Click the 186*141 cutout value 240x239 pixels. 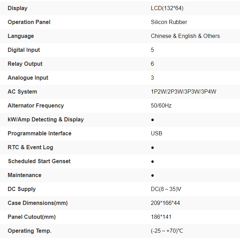pos(161,217)
